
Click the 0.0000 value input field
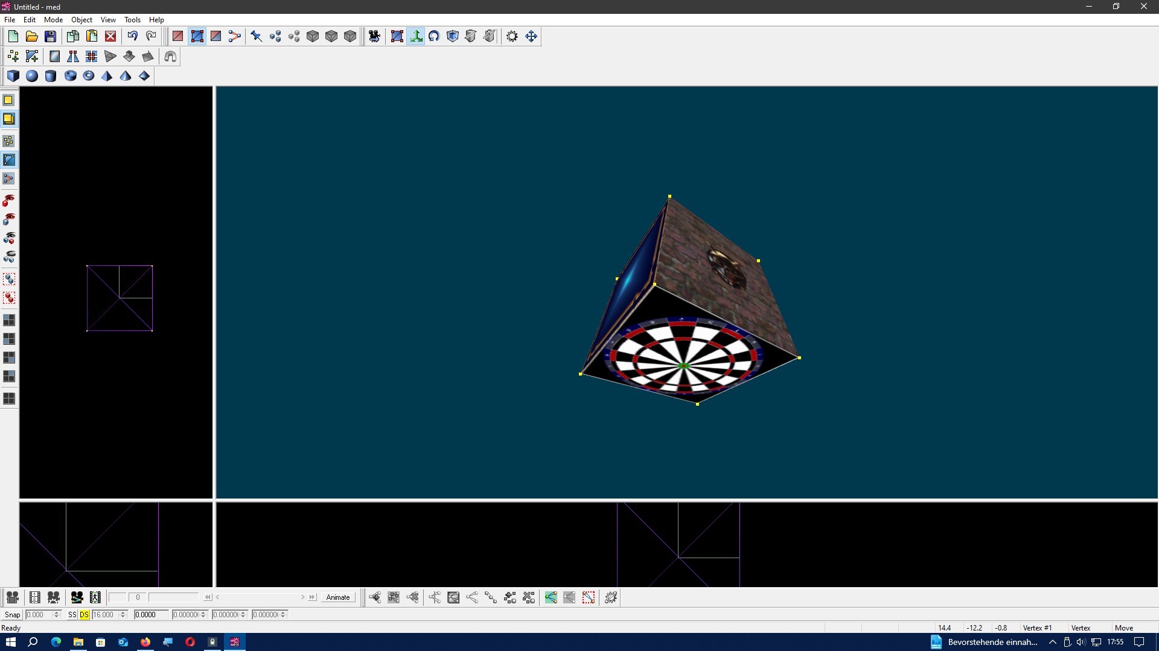point(150,615)
